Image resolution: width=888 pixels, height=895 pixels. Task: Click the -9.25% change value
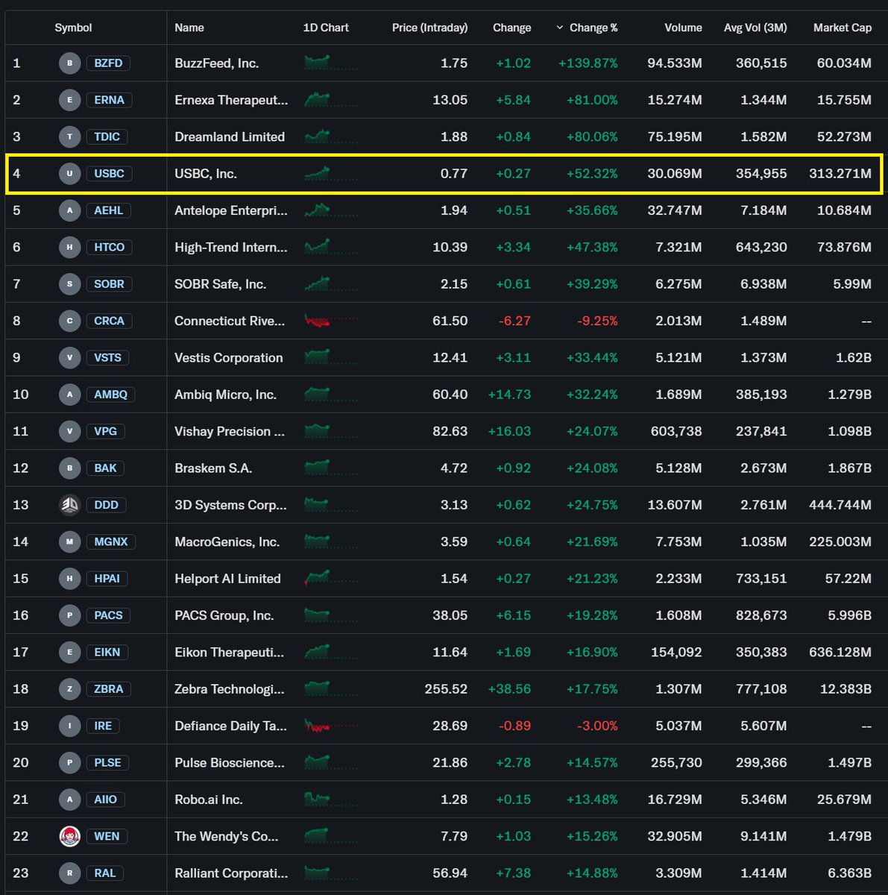(597, 321)
